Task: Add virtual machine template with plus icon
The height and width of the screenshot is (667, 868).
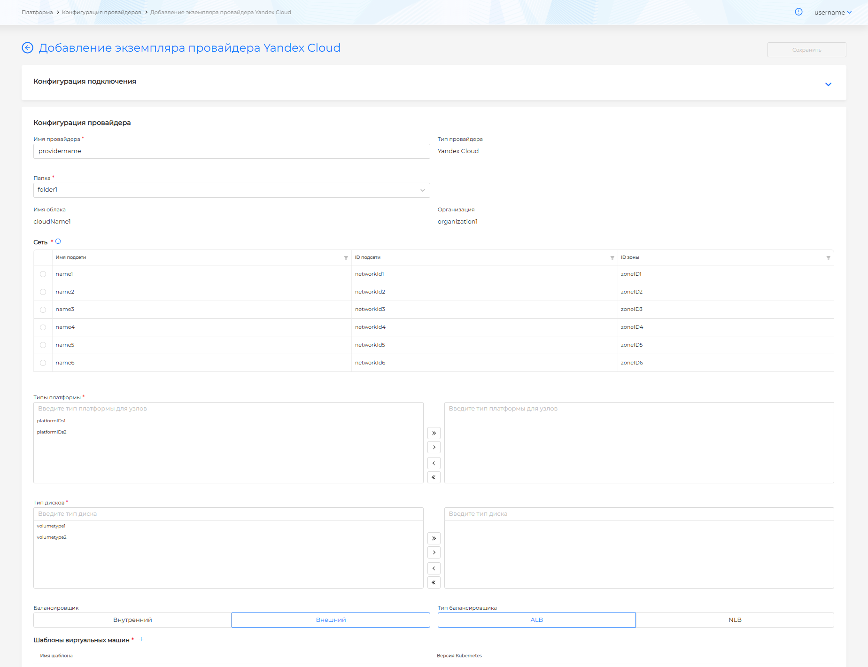Action: click(x=141, y=639)
